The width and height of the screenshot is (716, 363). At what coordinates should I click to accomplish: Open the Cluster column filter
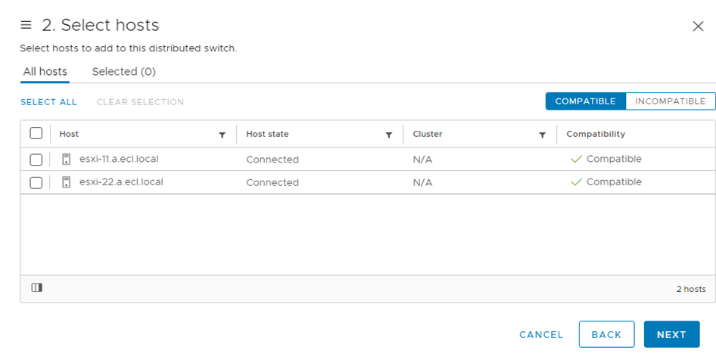(542, 135)
